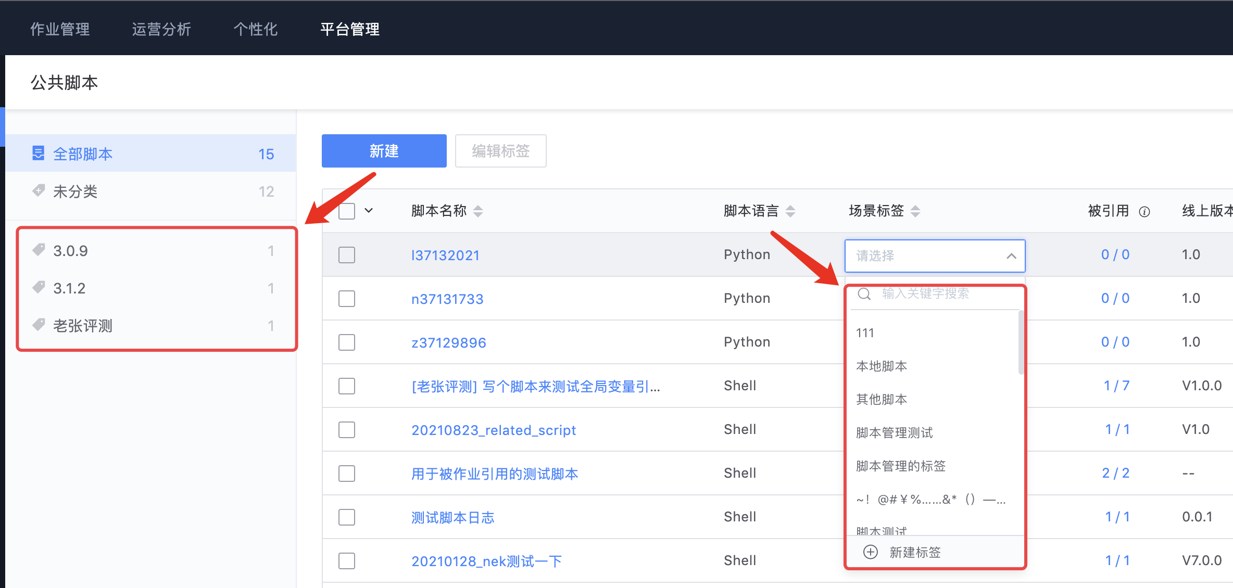The height and width of the screenshot is (588, 1233).
Task: Click the tag icon beside 老张评测
Action: pos(39,325)
